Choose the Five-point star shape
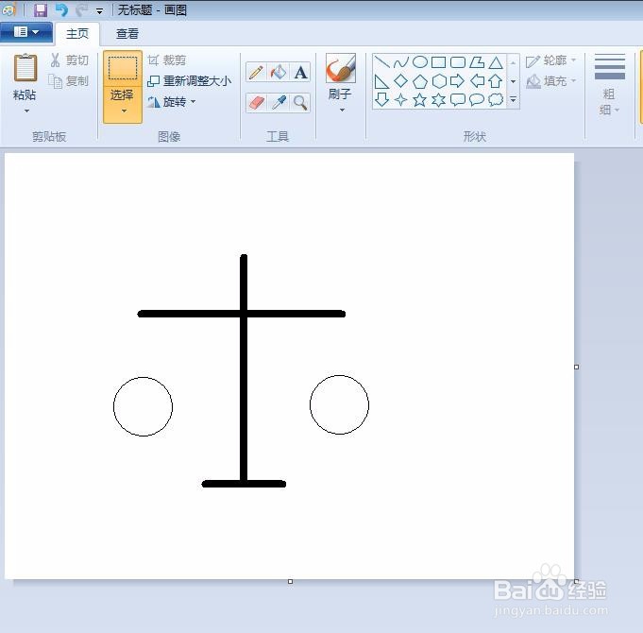The width and height of the screenshot is (643, 633). tap(419, 100)
